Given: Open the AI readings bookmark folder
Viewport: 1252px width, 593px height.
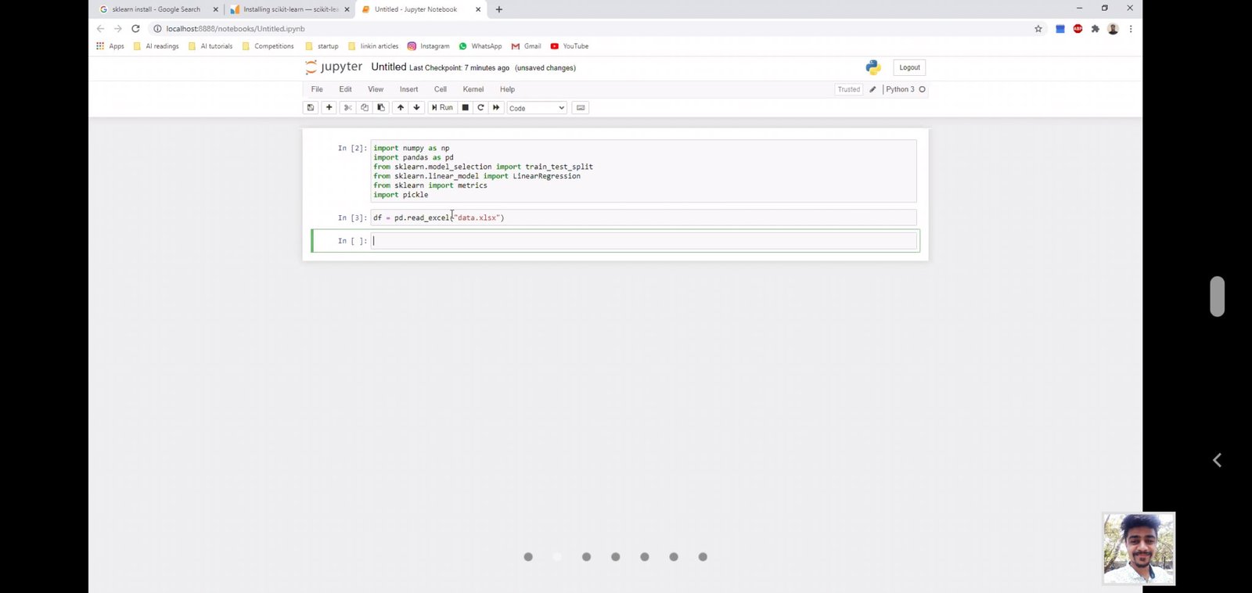Looking at the screenshot, I should (x=156, y=46).
